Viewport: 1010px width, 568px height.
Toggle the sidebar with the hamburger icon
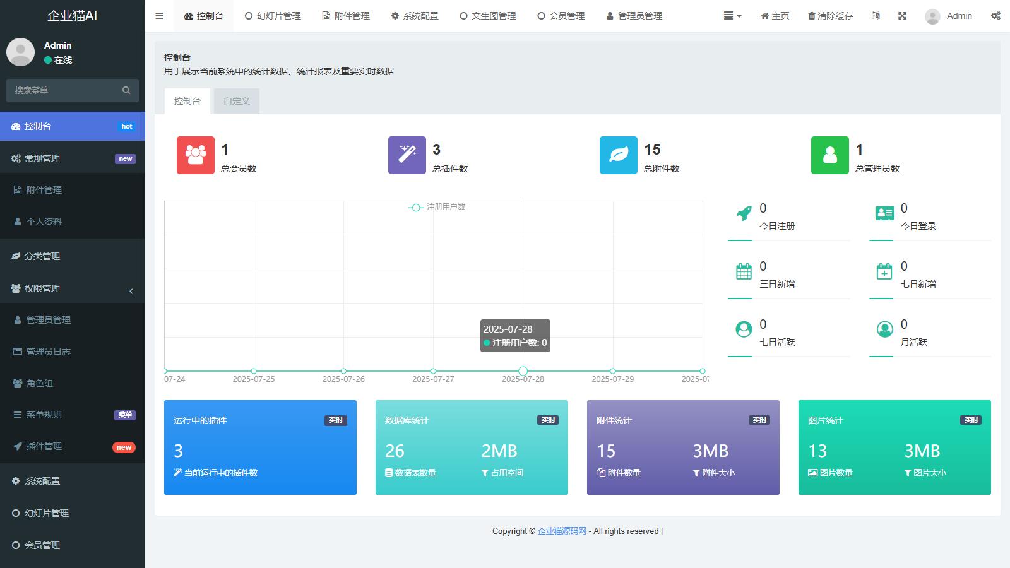point(159,16)
